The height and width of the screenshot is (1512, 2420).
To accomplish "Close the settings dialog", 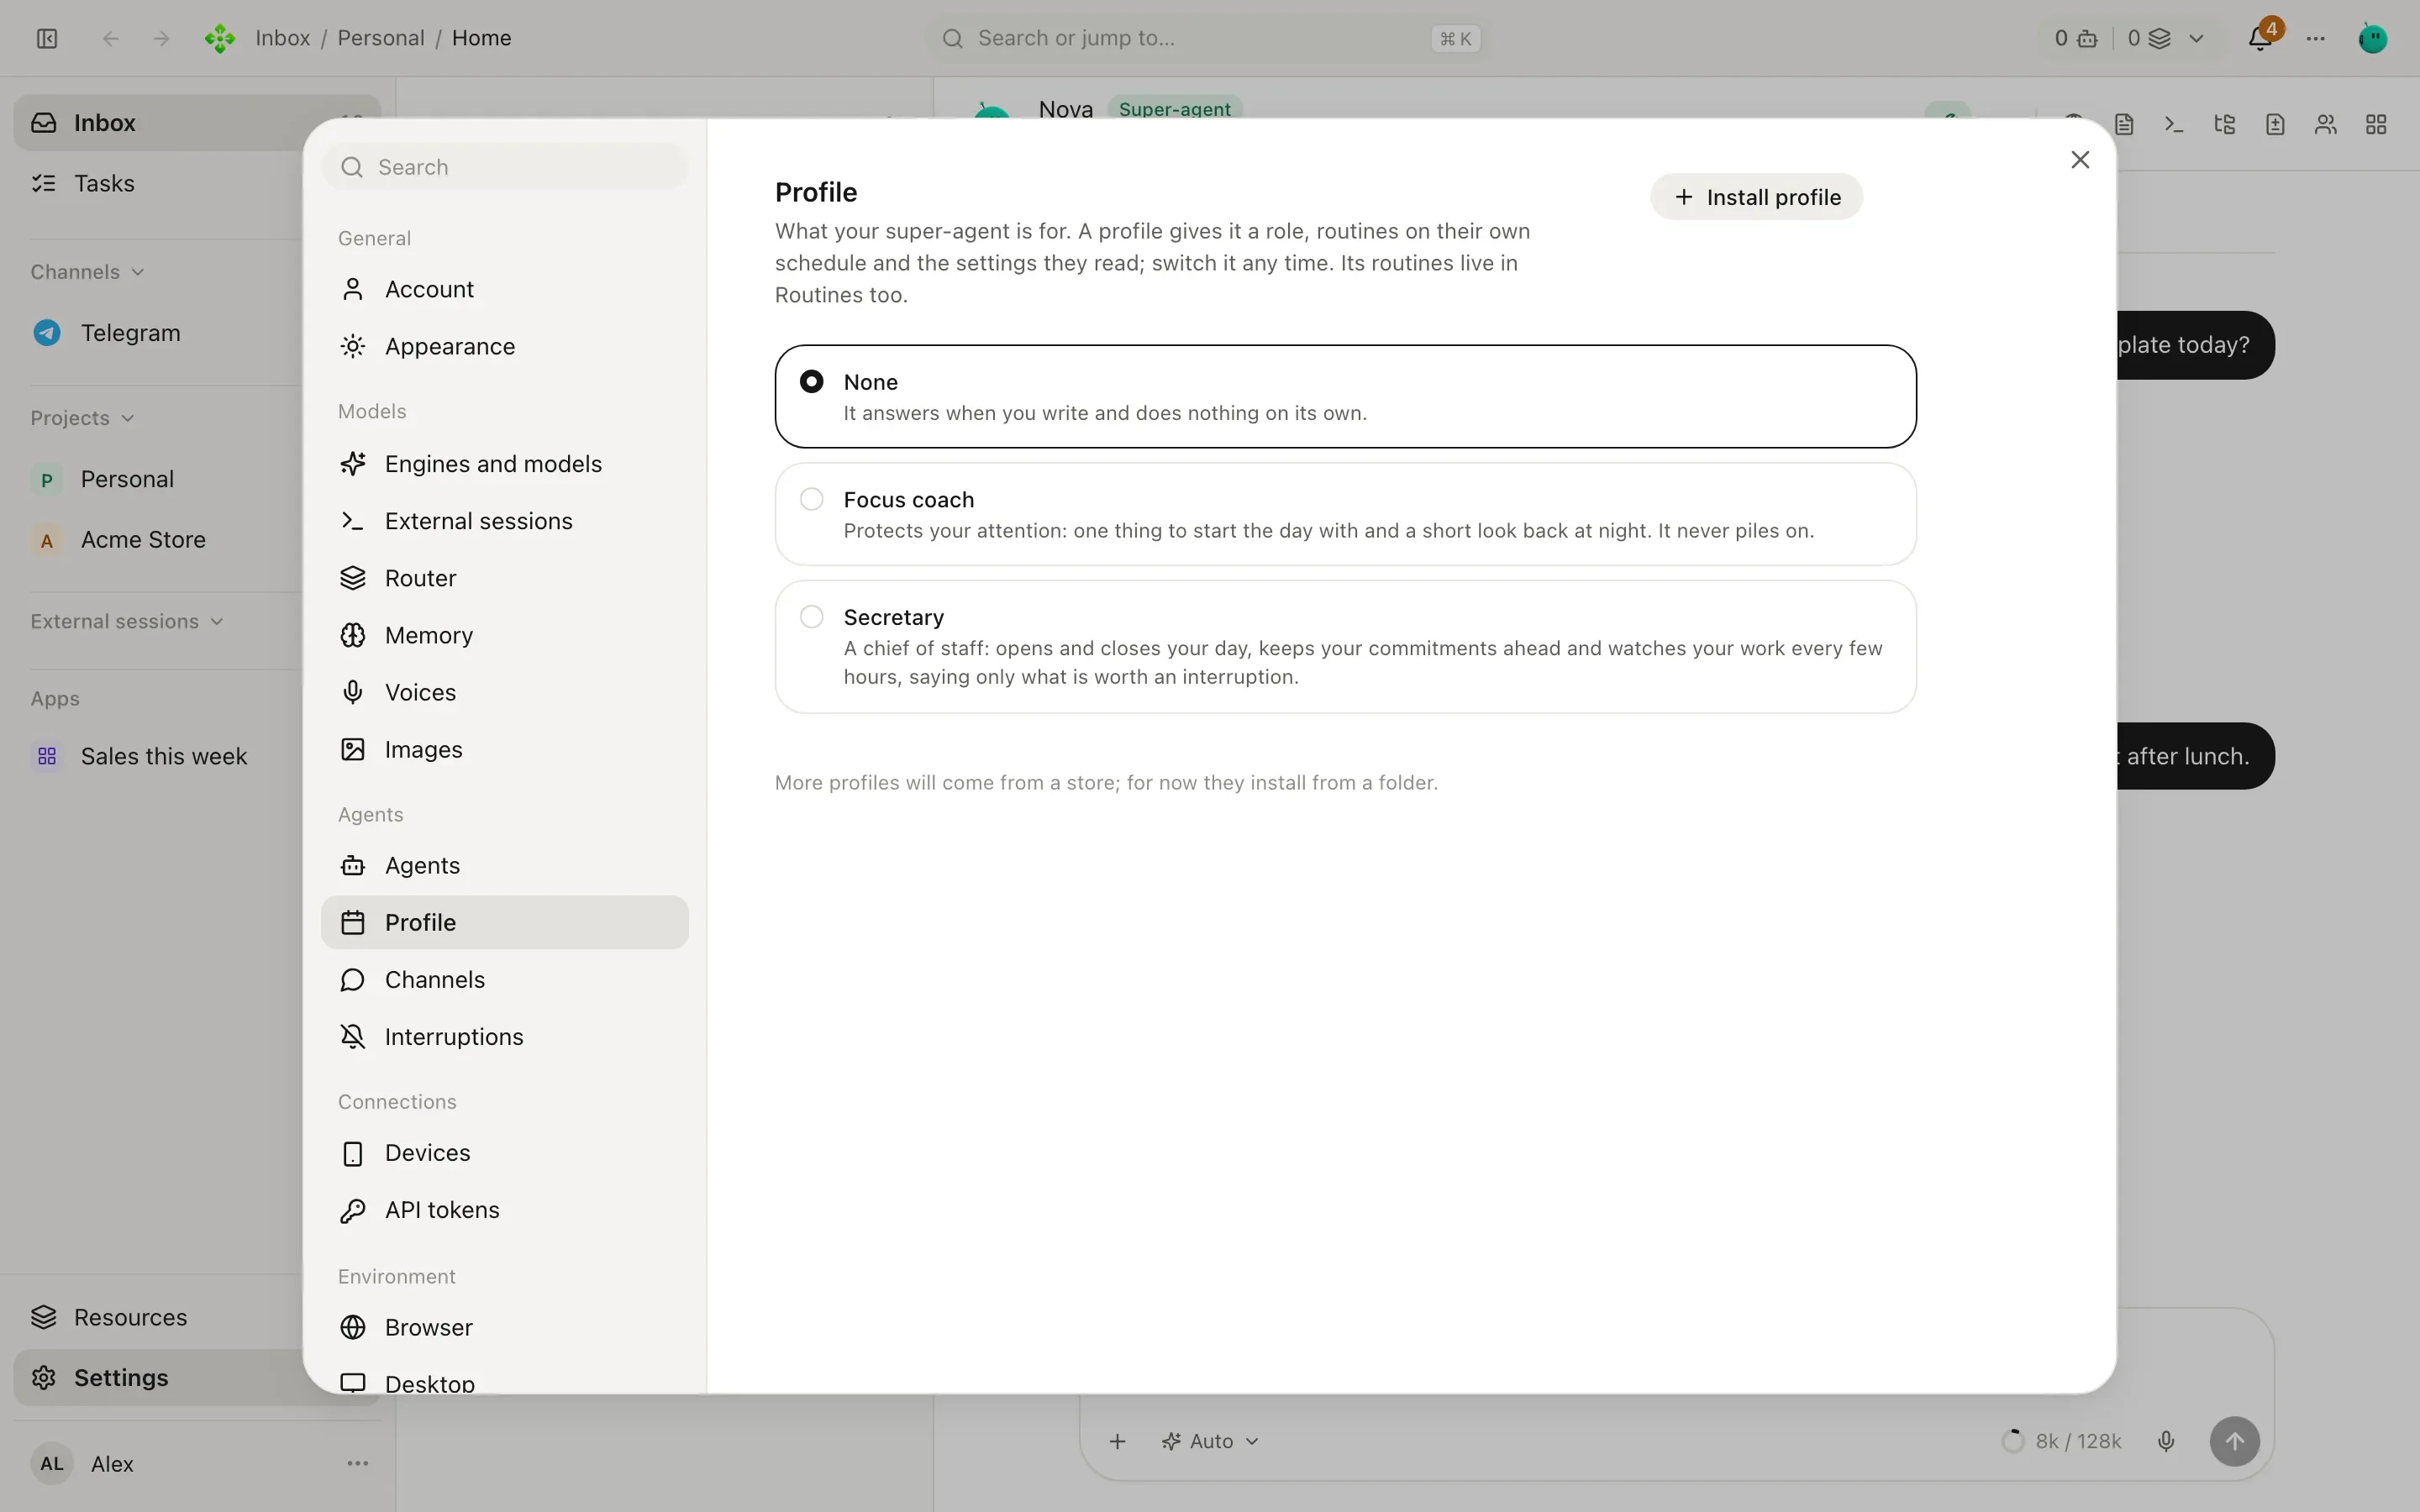I will [x=2080, y=160].
